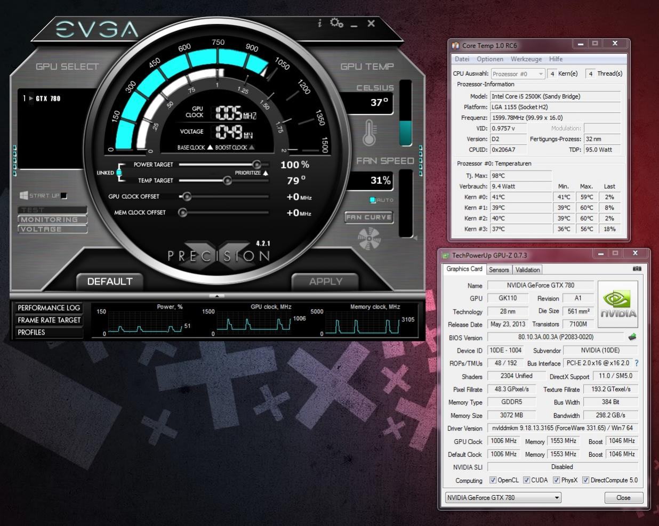This screenshot has height=526, width=659.
Task: Click the Close button in GPU-Z
Action: coord(623,498)
